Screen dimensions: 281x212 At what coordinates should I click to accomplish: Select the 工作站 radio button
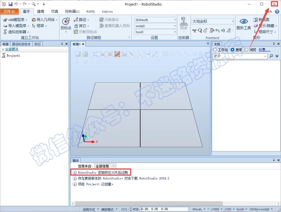click(215, 50)
